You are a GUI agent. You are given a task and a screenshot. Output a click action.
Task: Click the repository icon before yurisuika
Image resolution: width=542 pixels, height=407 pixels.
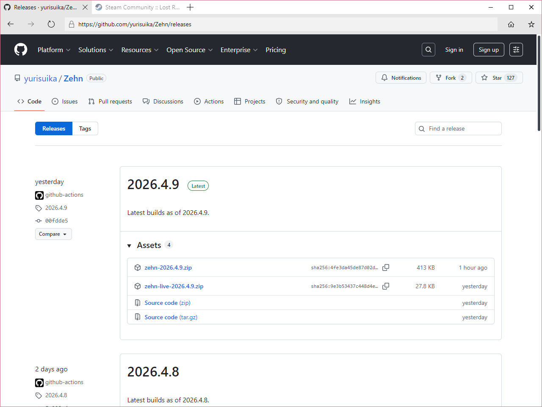click(17, 78)
